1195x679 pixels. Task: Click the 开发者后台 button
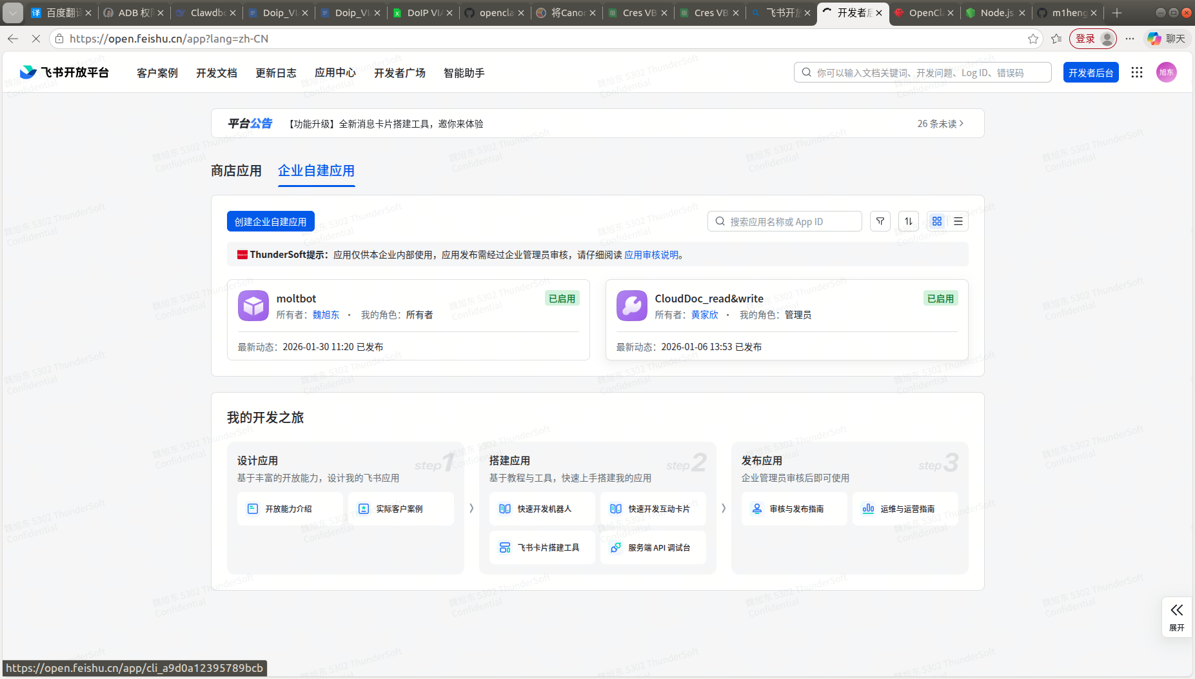[x=1090, y=72]
